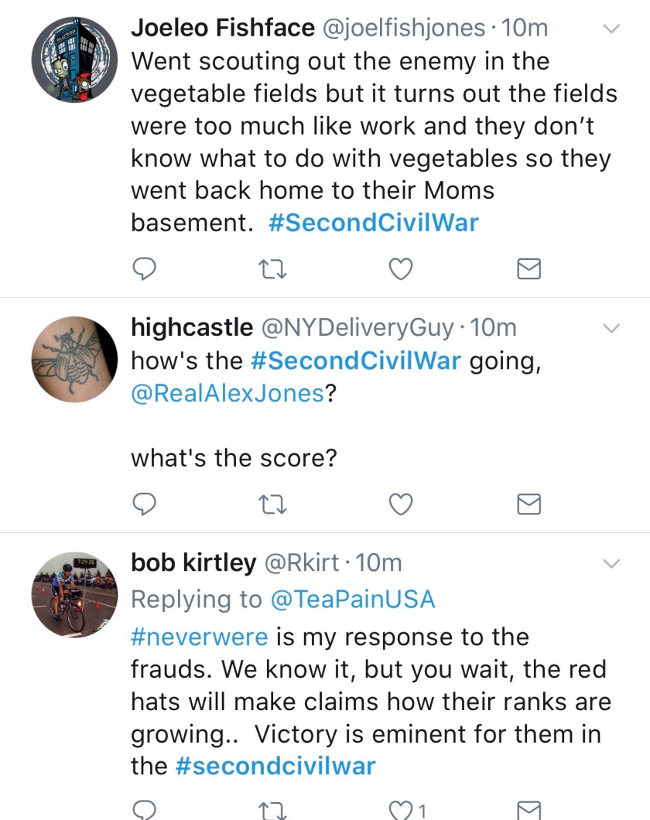Reply to bob kirtley's tweet
The width and height of the screenshot is (650, 820).
click(145, 809)
